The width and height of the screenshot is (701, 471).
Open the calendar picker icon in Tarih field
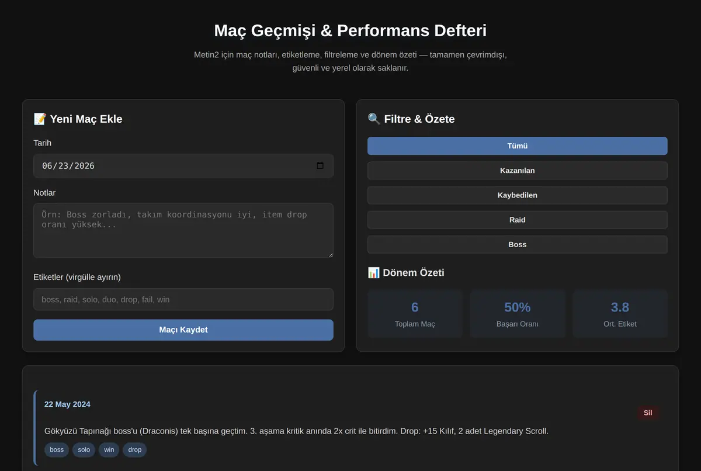coord(320,166)
